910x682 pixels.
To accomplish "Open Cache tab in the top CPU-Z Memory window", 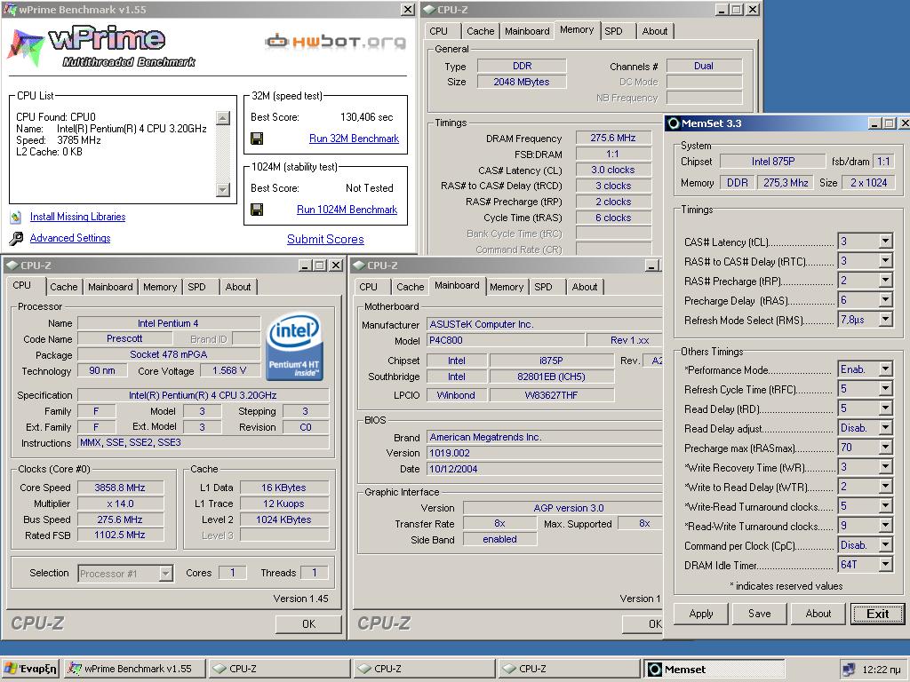I will coord(480,31).
